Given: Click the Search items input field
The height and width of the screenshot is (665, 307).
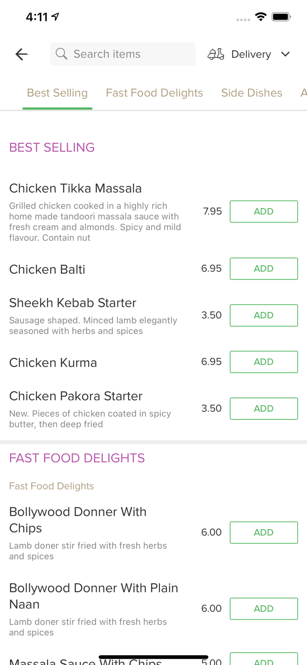Looking at the screenshot, I should pos(123,54).
